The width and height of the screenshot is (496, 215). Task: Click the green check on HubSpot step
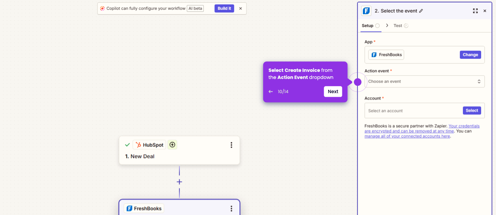tap(127, 145)
